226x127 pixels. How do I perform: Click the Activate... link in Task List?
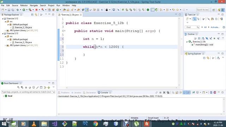215,27
